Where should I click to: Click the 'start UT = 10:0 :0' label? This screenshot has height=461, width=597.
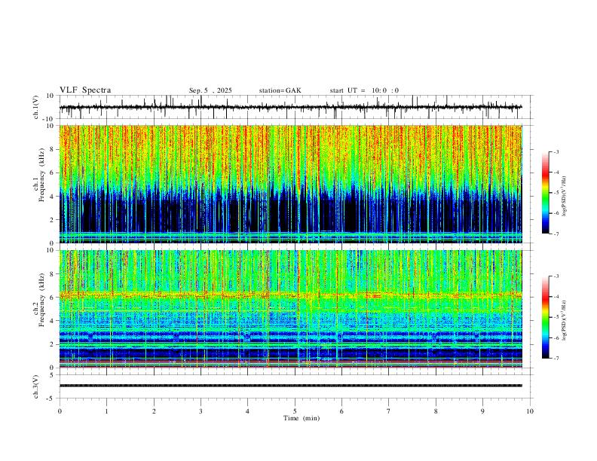pyautogui.click(x=364, y=90)
